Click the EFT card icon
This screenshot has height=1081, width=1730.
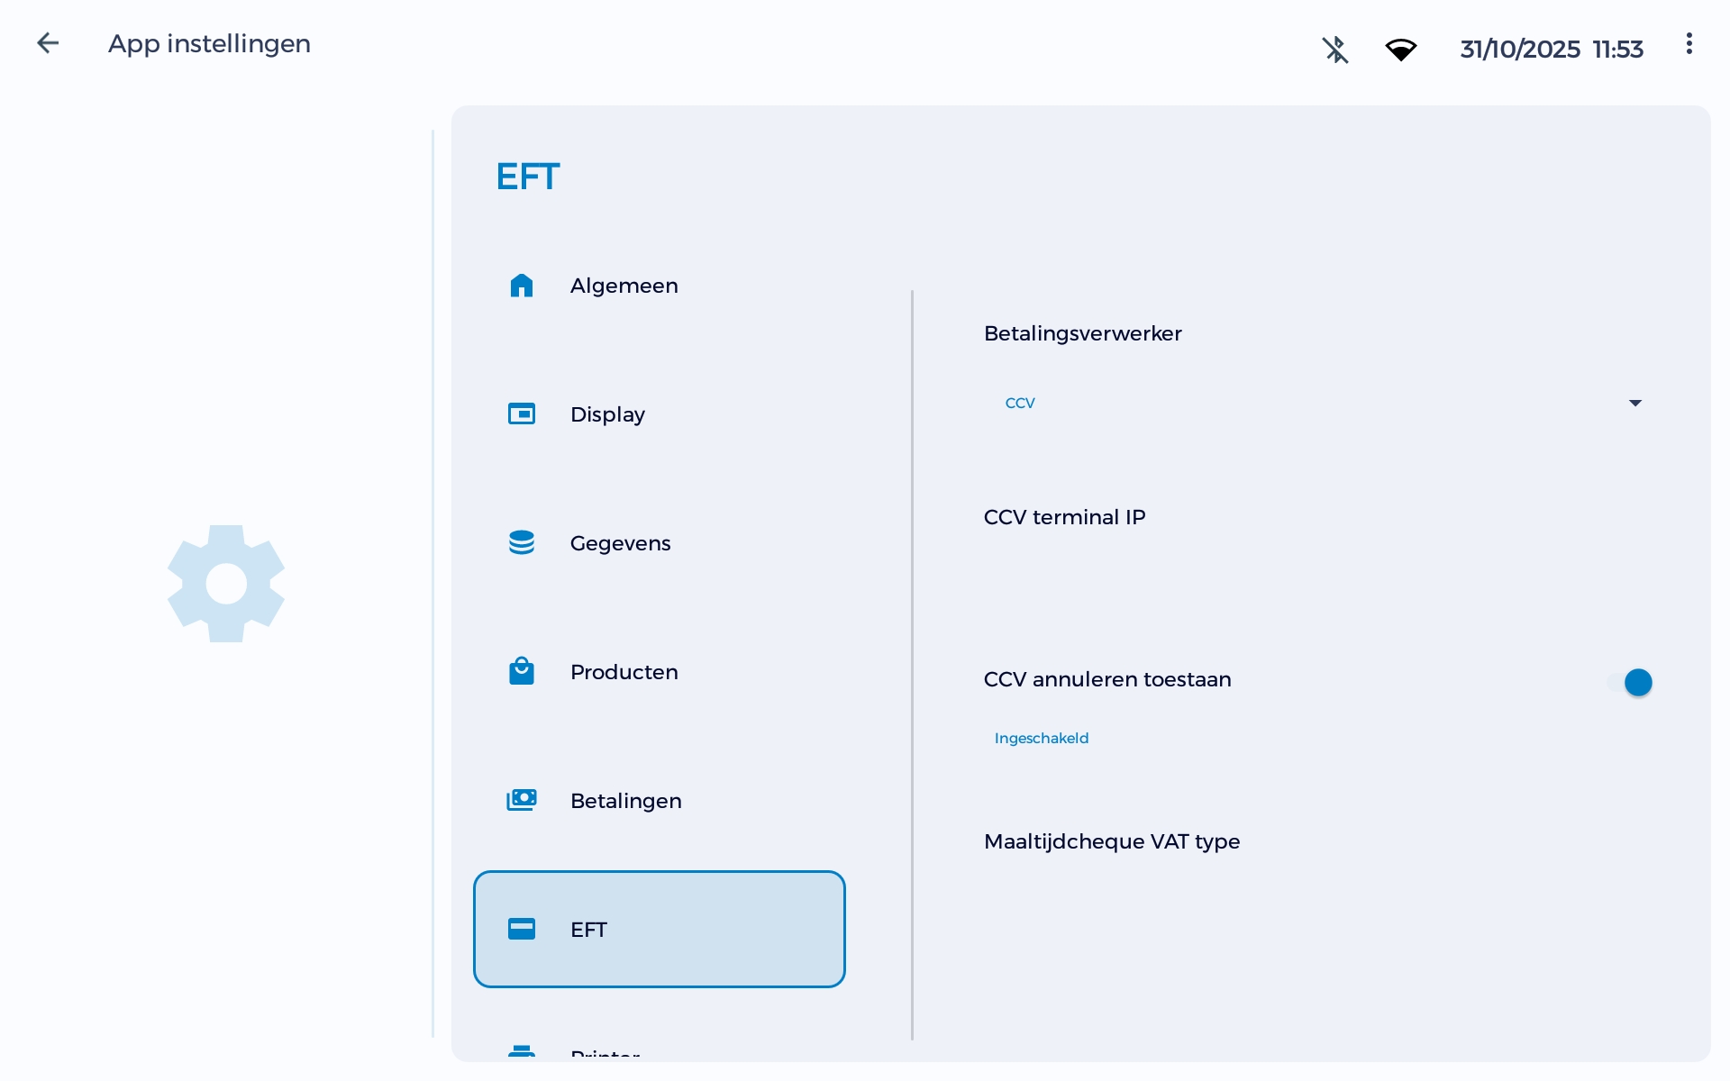click(522, 929)
